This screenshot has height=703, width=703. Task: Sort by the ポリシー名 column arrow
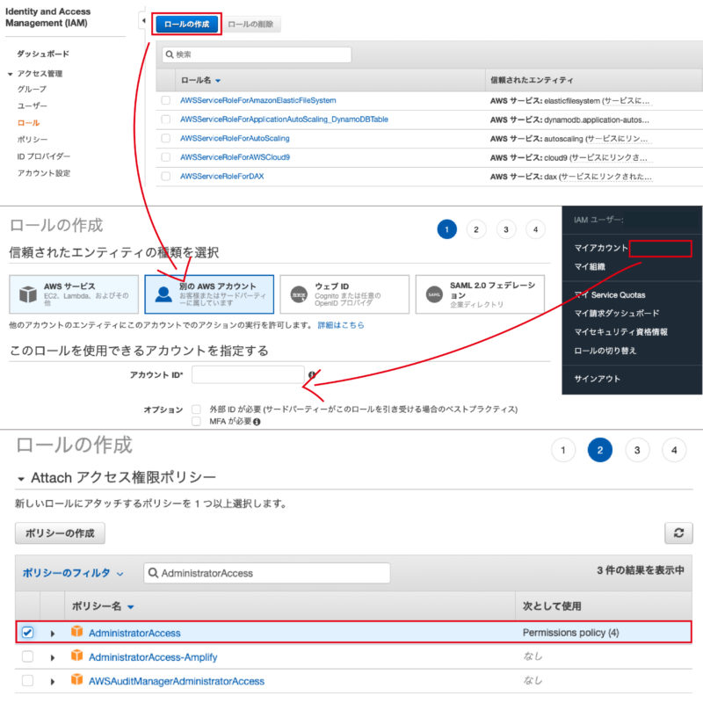coord(130,607)
